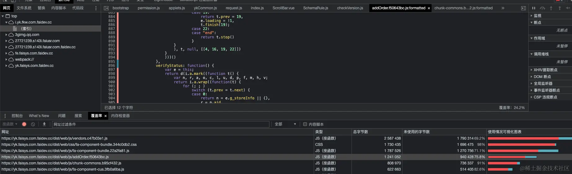Open more navigator tabs menu

96,8
